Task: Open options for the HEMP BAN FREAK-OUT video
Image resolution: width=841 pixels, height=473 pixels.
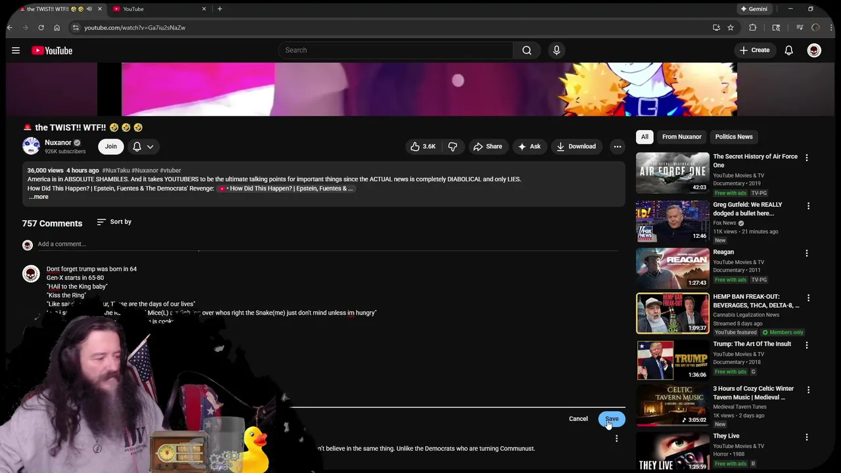Action: 808,298
